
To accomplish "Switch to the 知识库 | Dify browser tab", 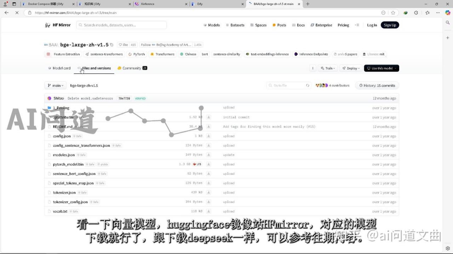I will (x=104, y=4).
